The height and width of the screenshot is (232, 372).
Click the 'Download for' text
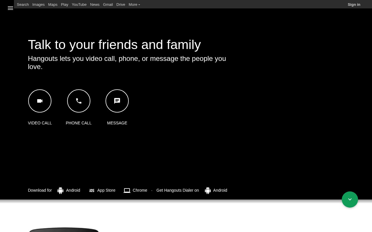click(40, 190)
